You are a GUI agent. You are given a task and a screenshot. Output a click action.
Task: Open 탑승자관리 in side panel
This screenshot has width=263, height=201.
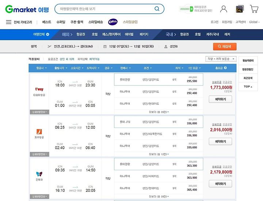pos(248,61)
